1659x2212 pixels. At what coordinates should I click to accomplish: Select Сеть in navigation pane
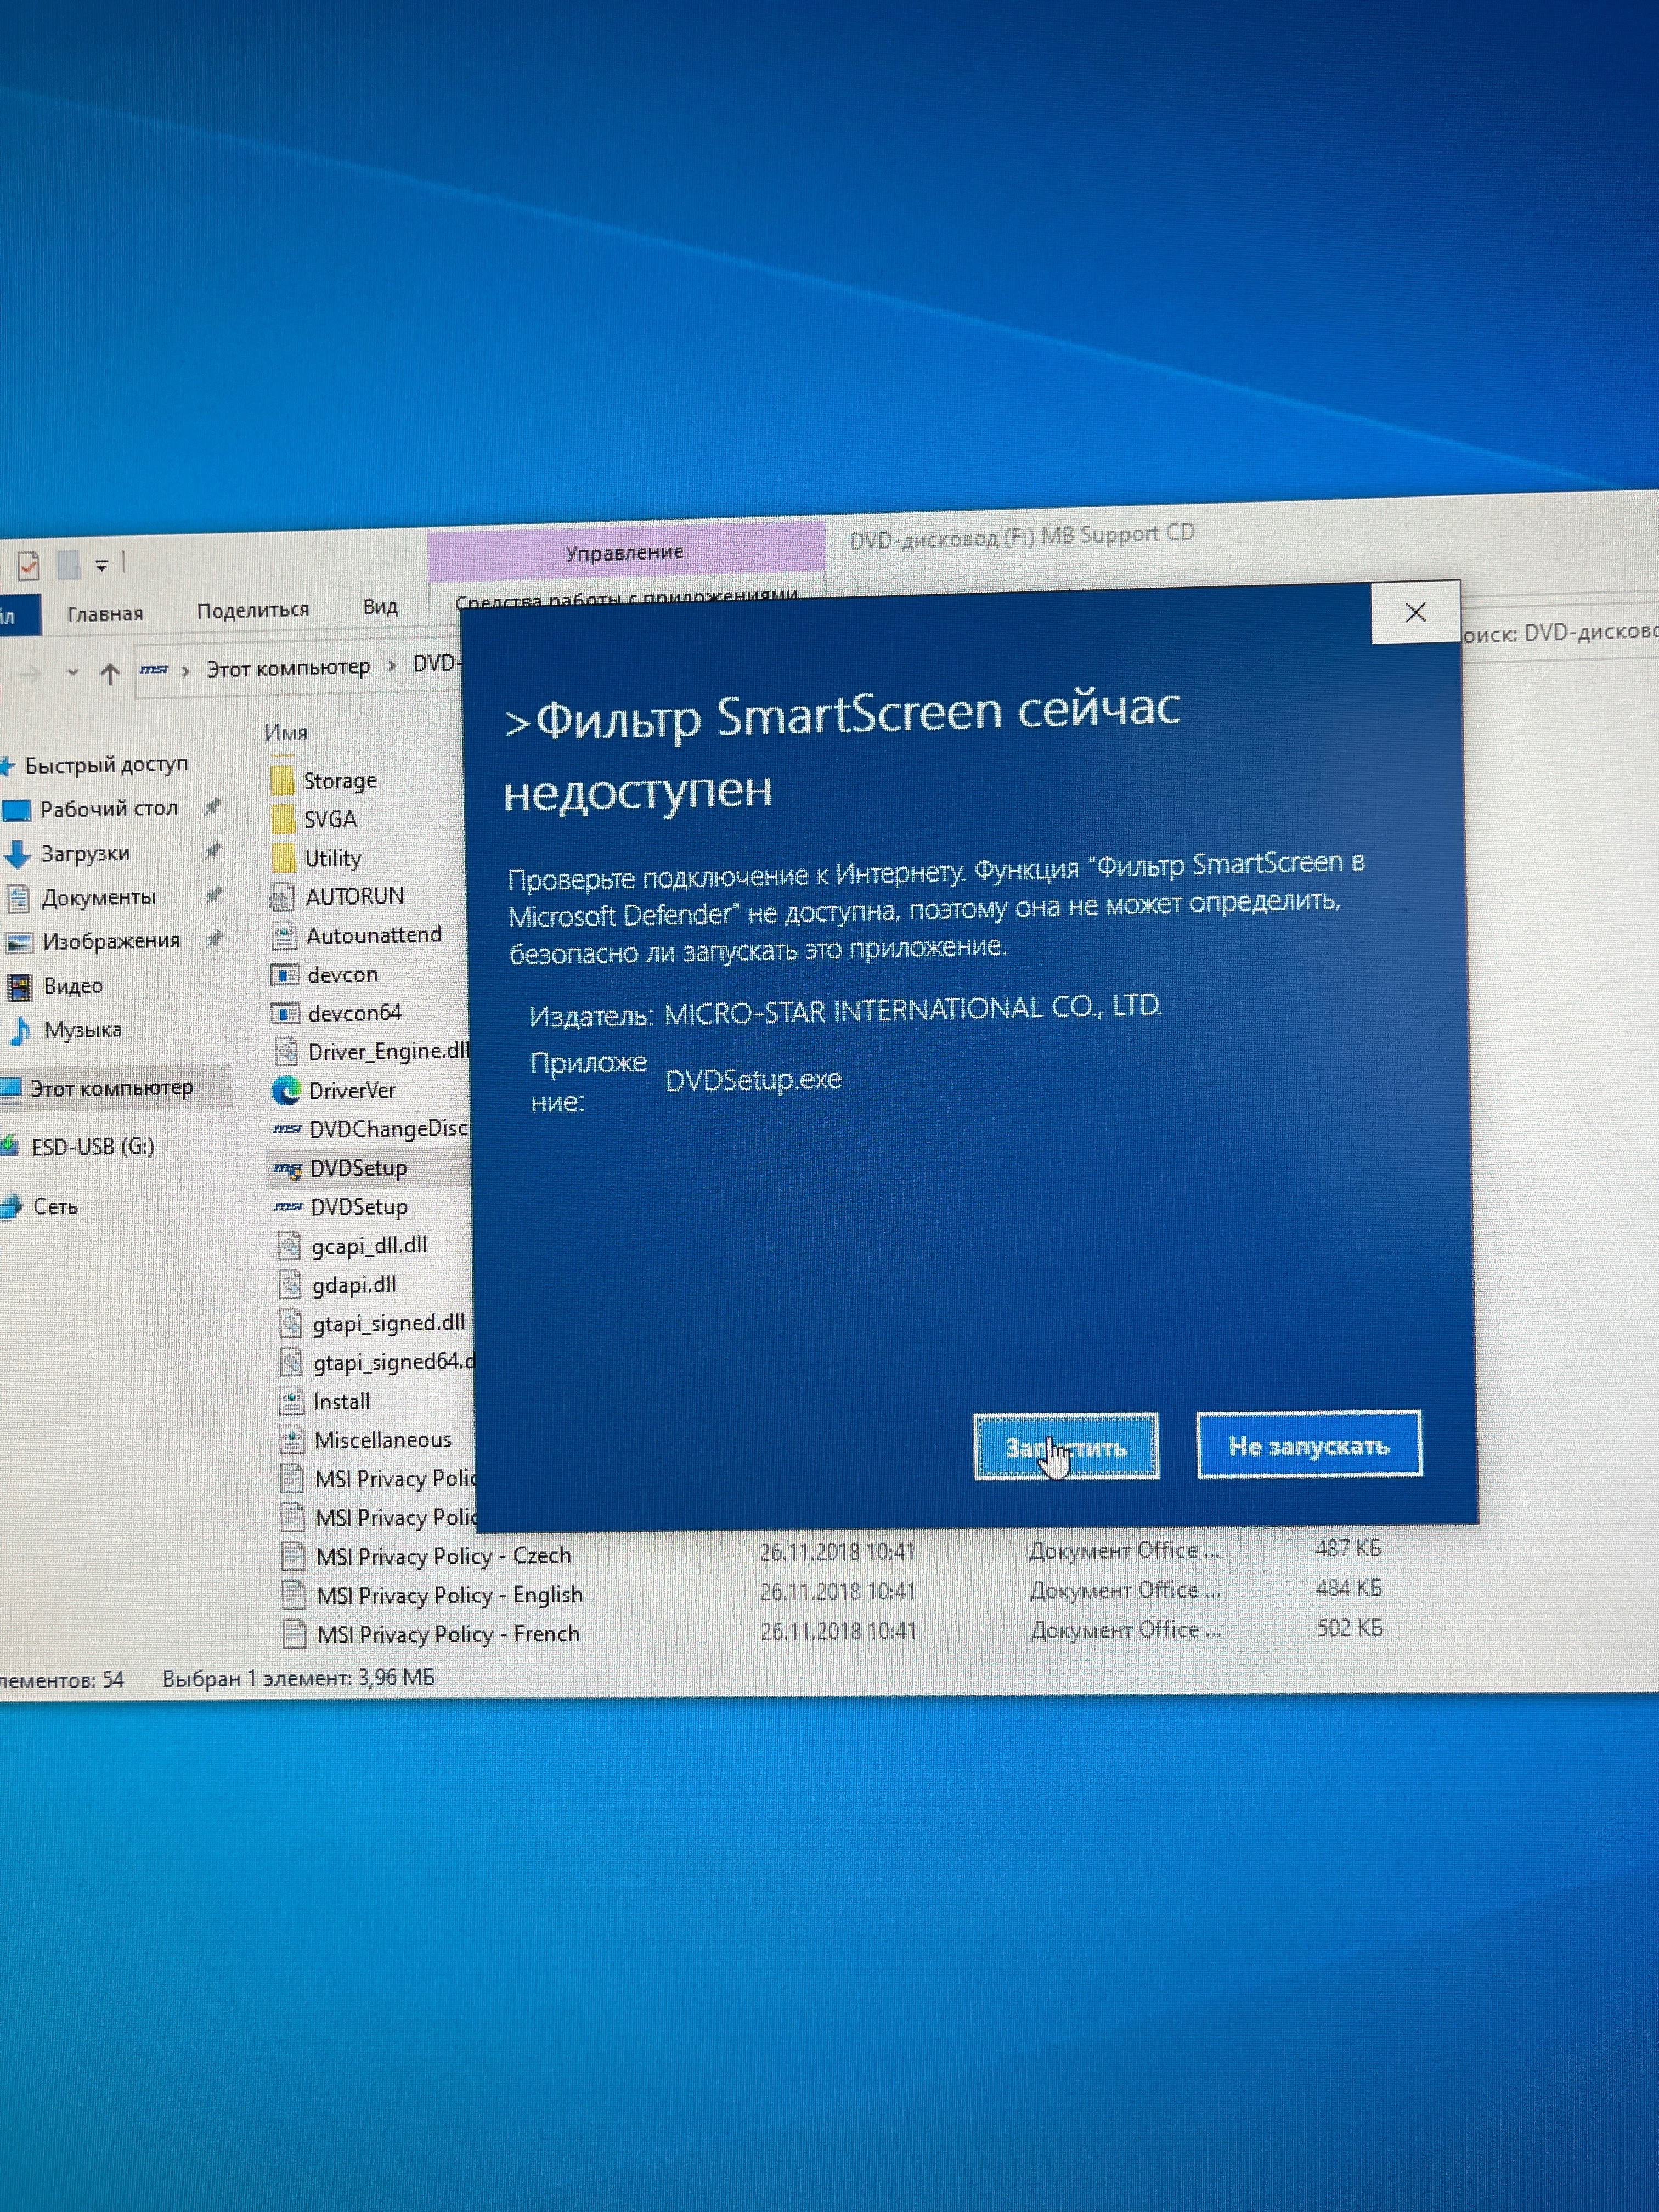point(55,1207)
